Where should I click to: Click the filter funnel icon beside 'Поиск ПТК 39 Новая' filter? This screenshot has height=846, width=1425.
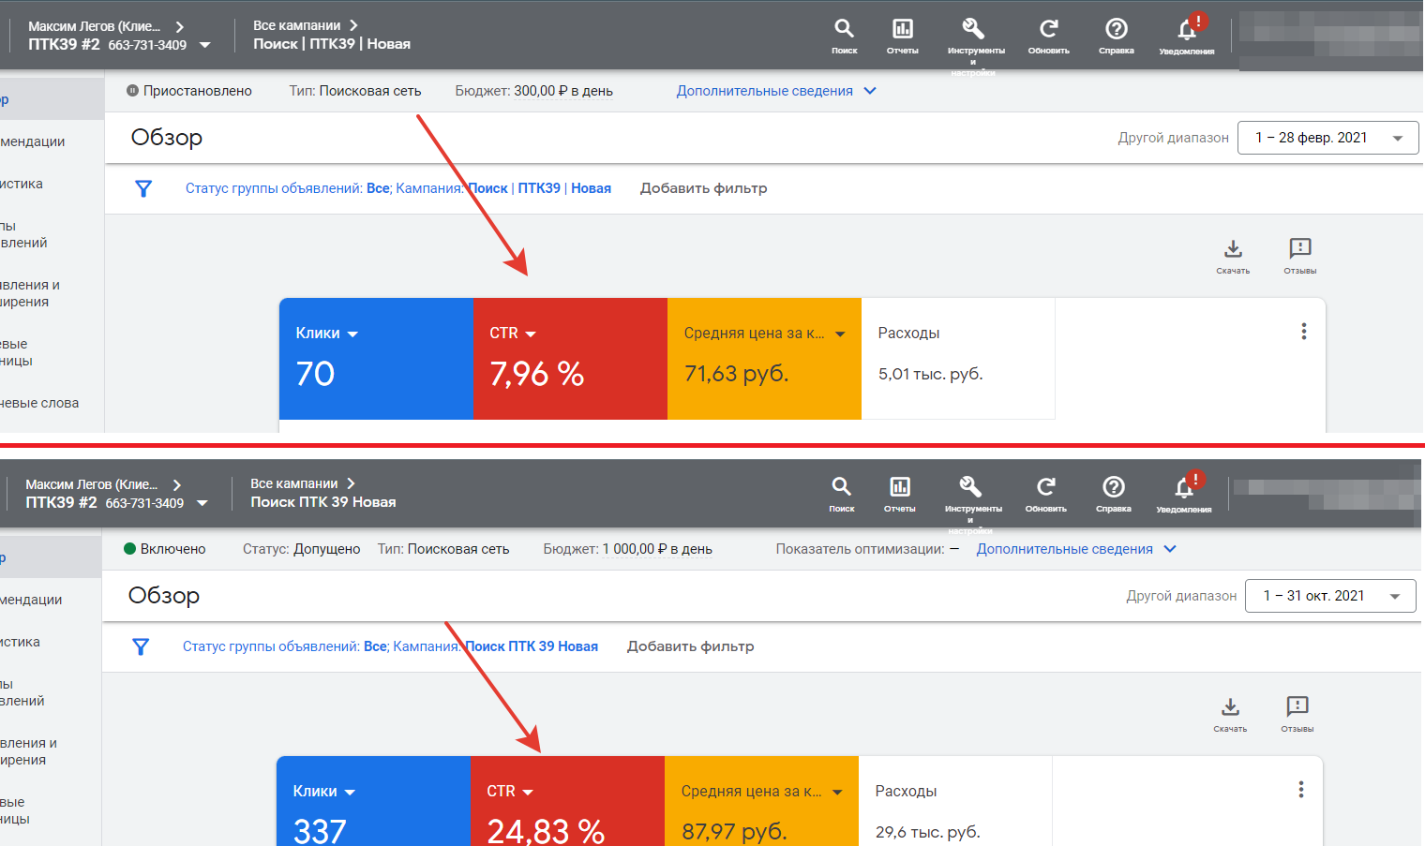(141, 646)
